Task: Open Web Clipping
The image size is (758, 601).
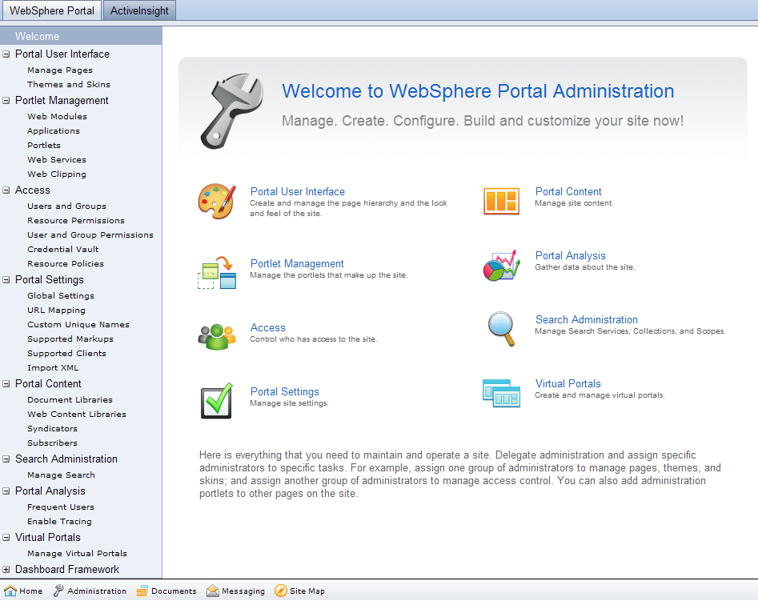Action: pyautogui.click(x=57, y=174)
